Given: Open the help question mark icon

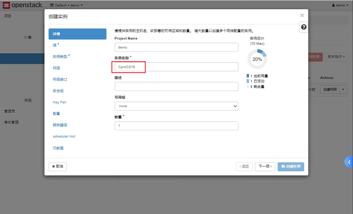Looking at the screenshot, I should coord(304,27).
